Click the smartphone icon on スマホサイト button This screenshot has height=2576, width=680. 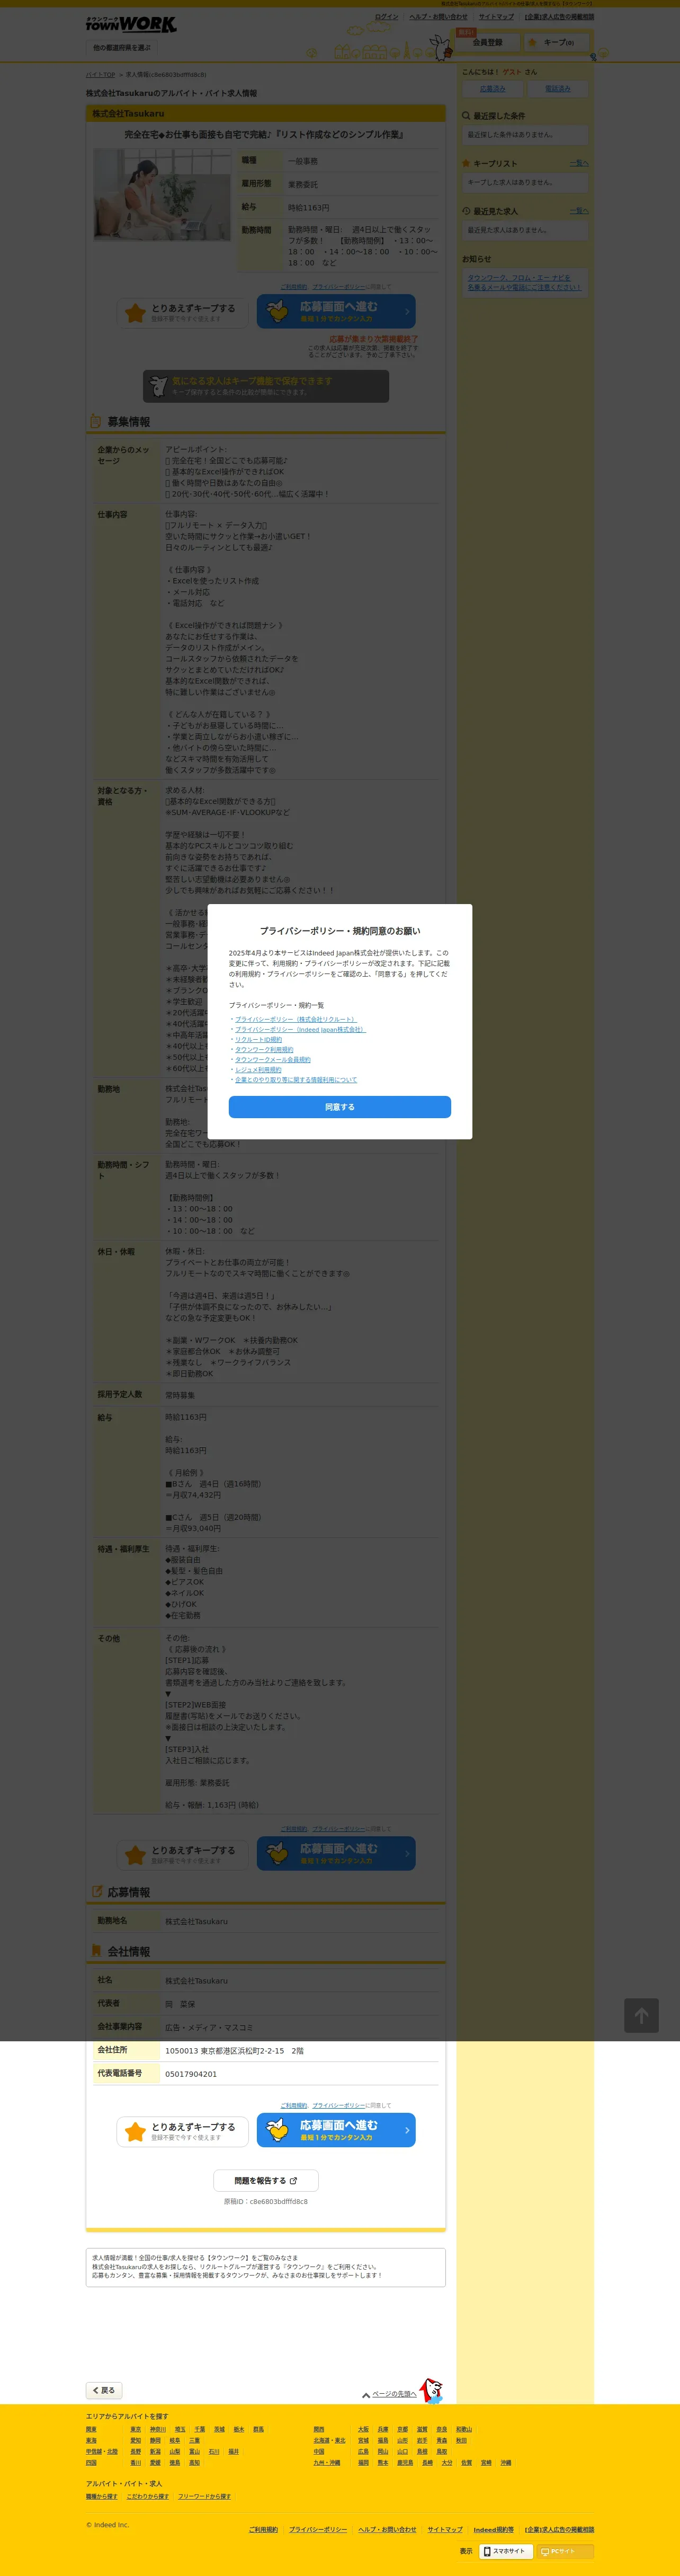[487, 2551]
